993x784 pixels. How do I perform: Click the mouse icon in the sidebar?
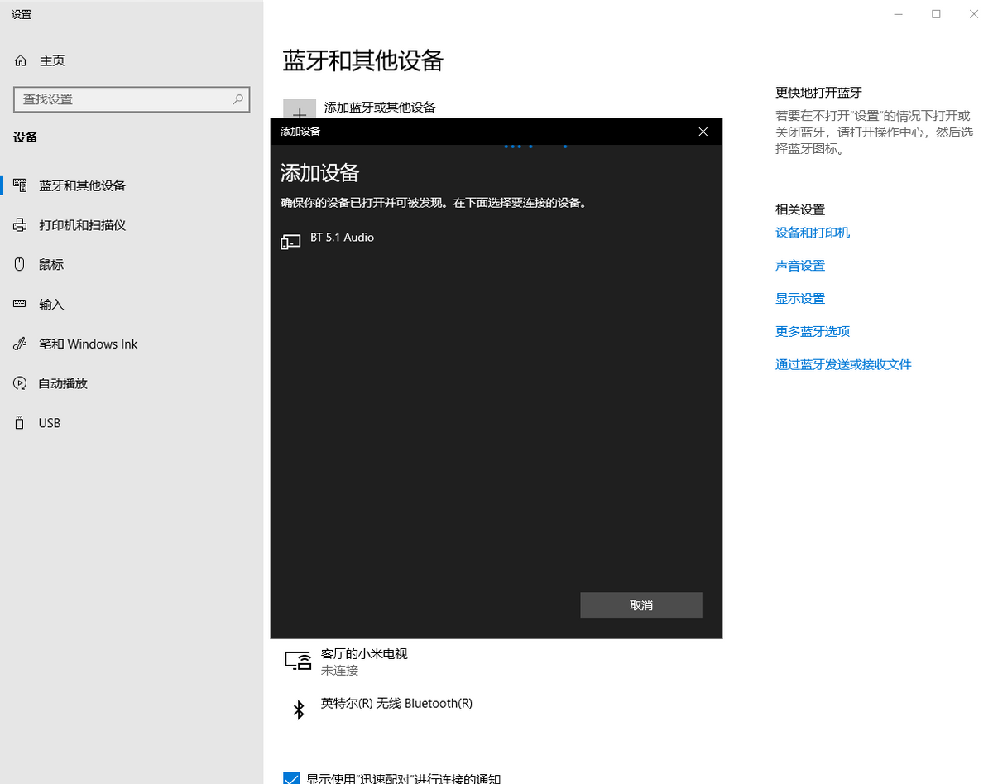point(21,265)
